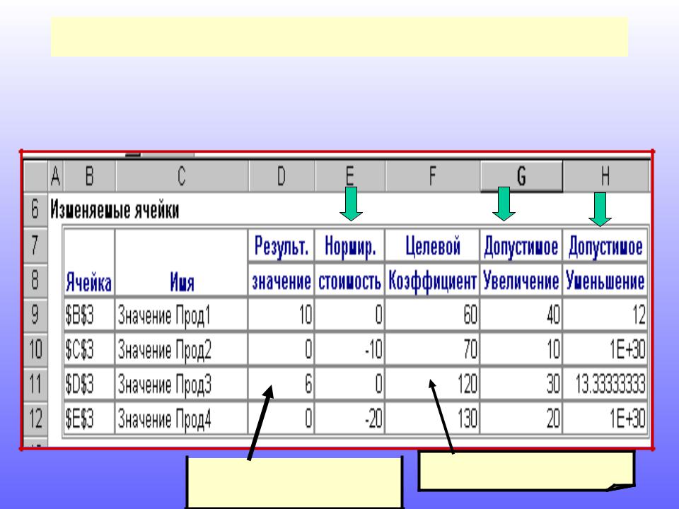The height and width of the screenshot is (509, 679).
Task: Select 1E+30 in the Прод2 row
Action: pyautogui.click(x=605, y=349)
